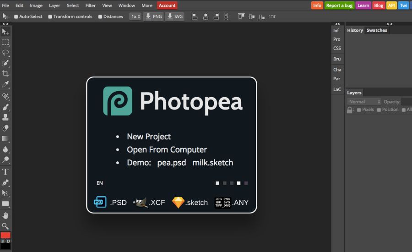Choose the Rectangle Select tool
This screenshot has height=252, width=412.
(x=5, y=42)
